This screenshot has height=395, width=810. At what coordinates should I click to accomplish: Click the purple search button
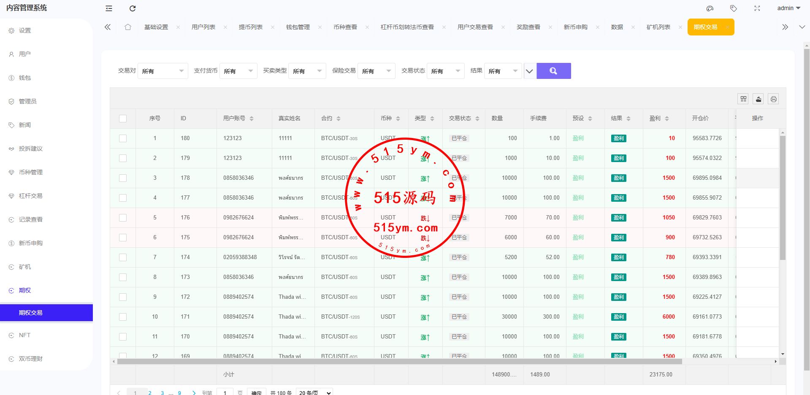click(x=553, y=71)
